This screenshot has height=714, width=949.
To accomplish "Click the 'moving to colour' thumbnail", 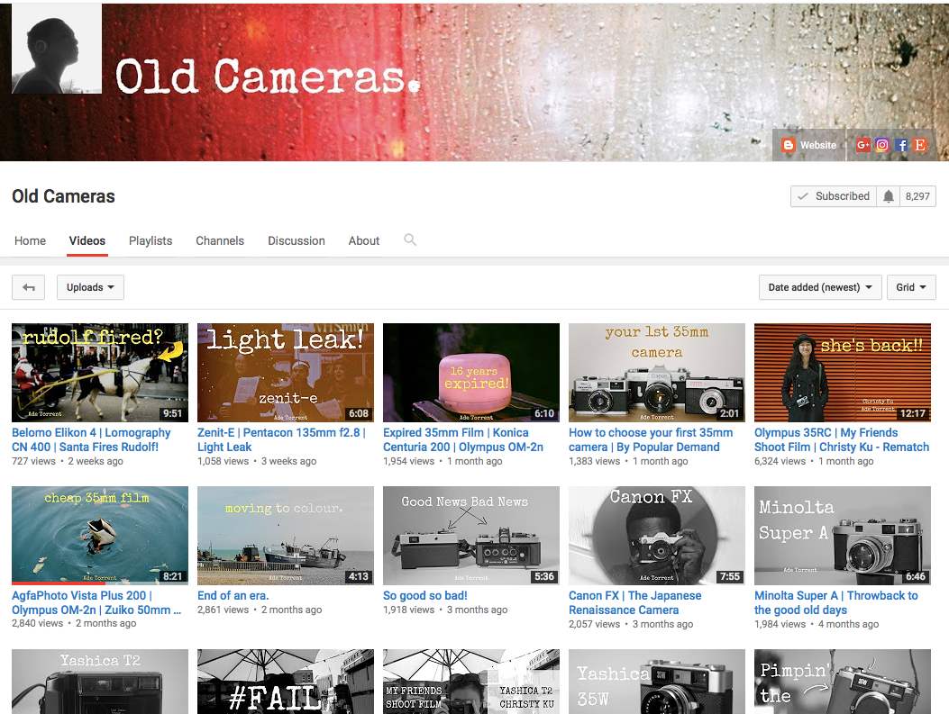I will click(286, 535).
